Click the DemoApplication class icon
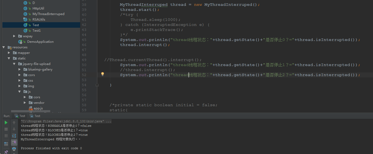Viewport: 373px width, 154px height. 21,41
